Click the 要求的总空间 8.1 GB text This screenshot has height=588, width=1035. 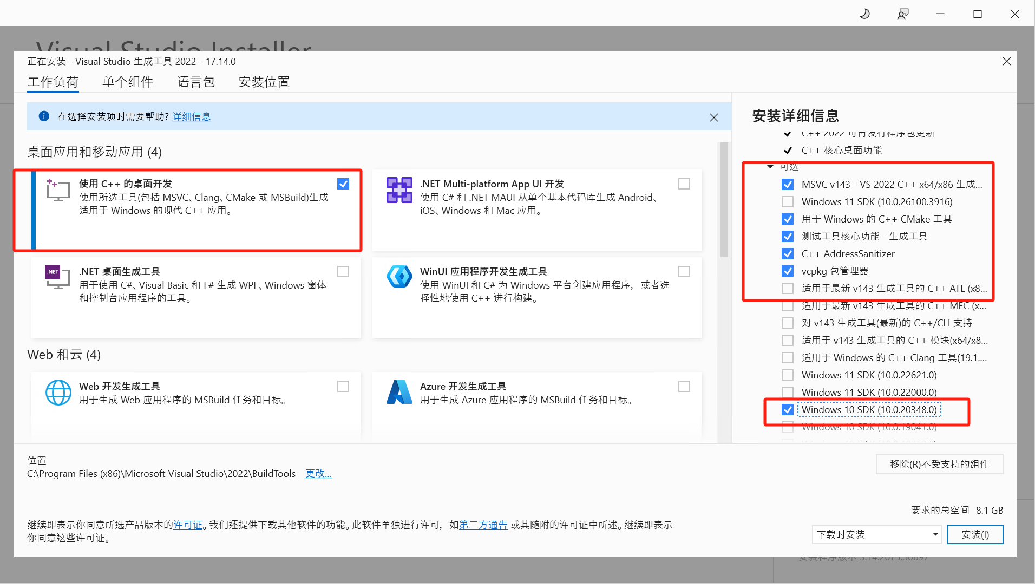click(x=957, y=511)
